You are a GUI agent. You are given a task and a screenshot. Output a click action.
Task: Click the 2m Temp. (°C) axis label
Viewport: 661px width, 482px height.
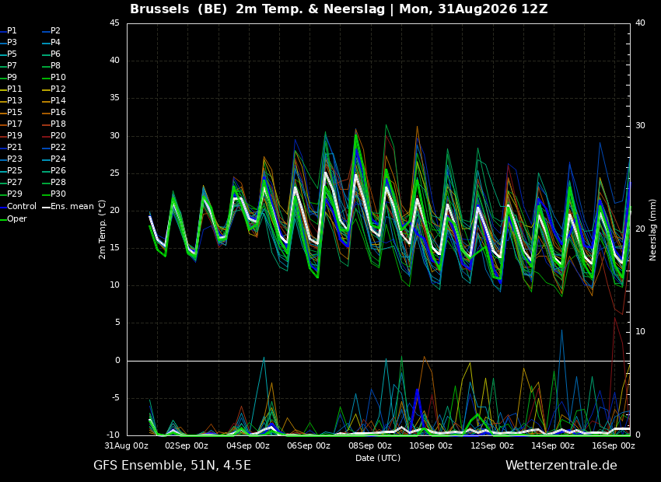point(103,229)
